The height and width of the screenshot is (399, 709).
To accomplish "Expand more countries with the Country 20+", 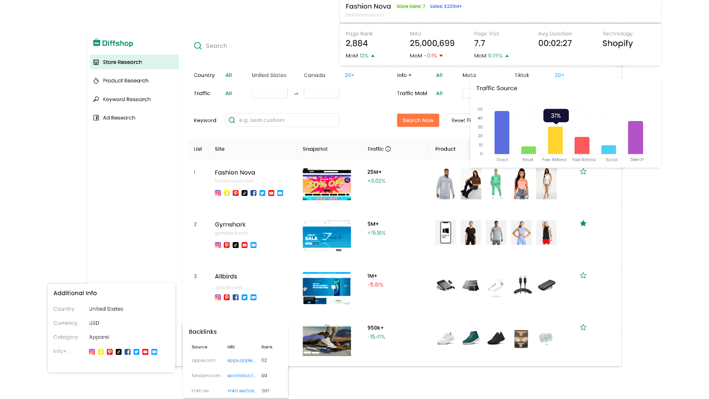I will point(349,75).
